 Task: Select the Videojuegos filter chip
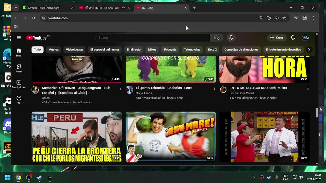click(x=74, y=50)
